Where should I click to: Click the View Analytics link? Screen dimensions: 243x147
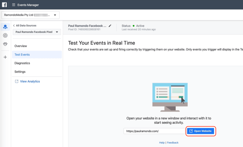tap(30, 81)
